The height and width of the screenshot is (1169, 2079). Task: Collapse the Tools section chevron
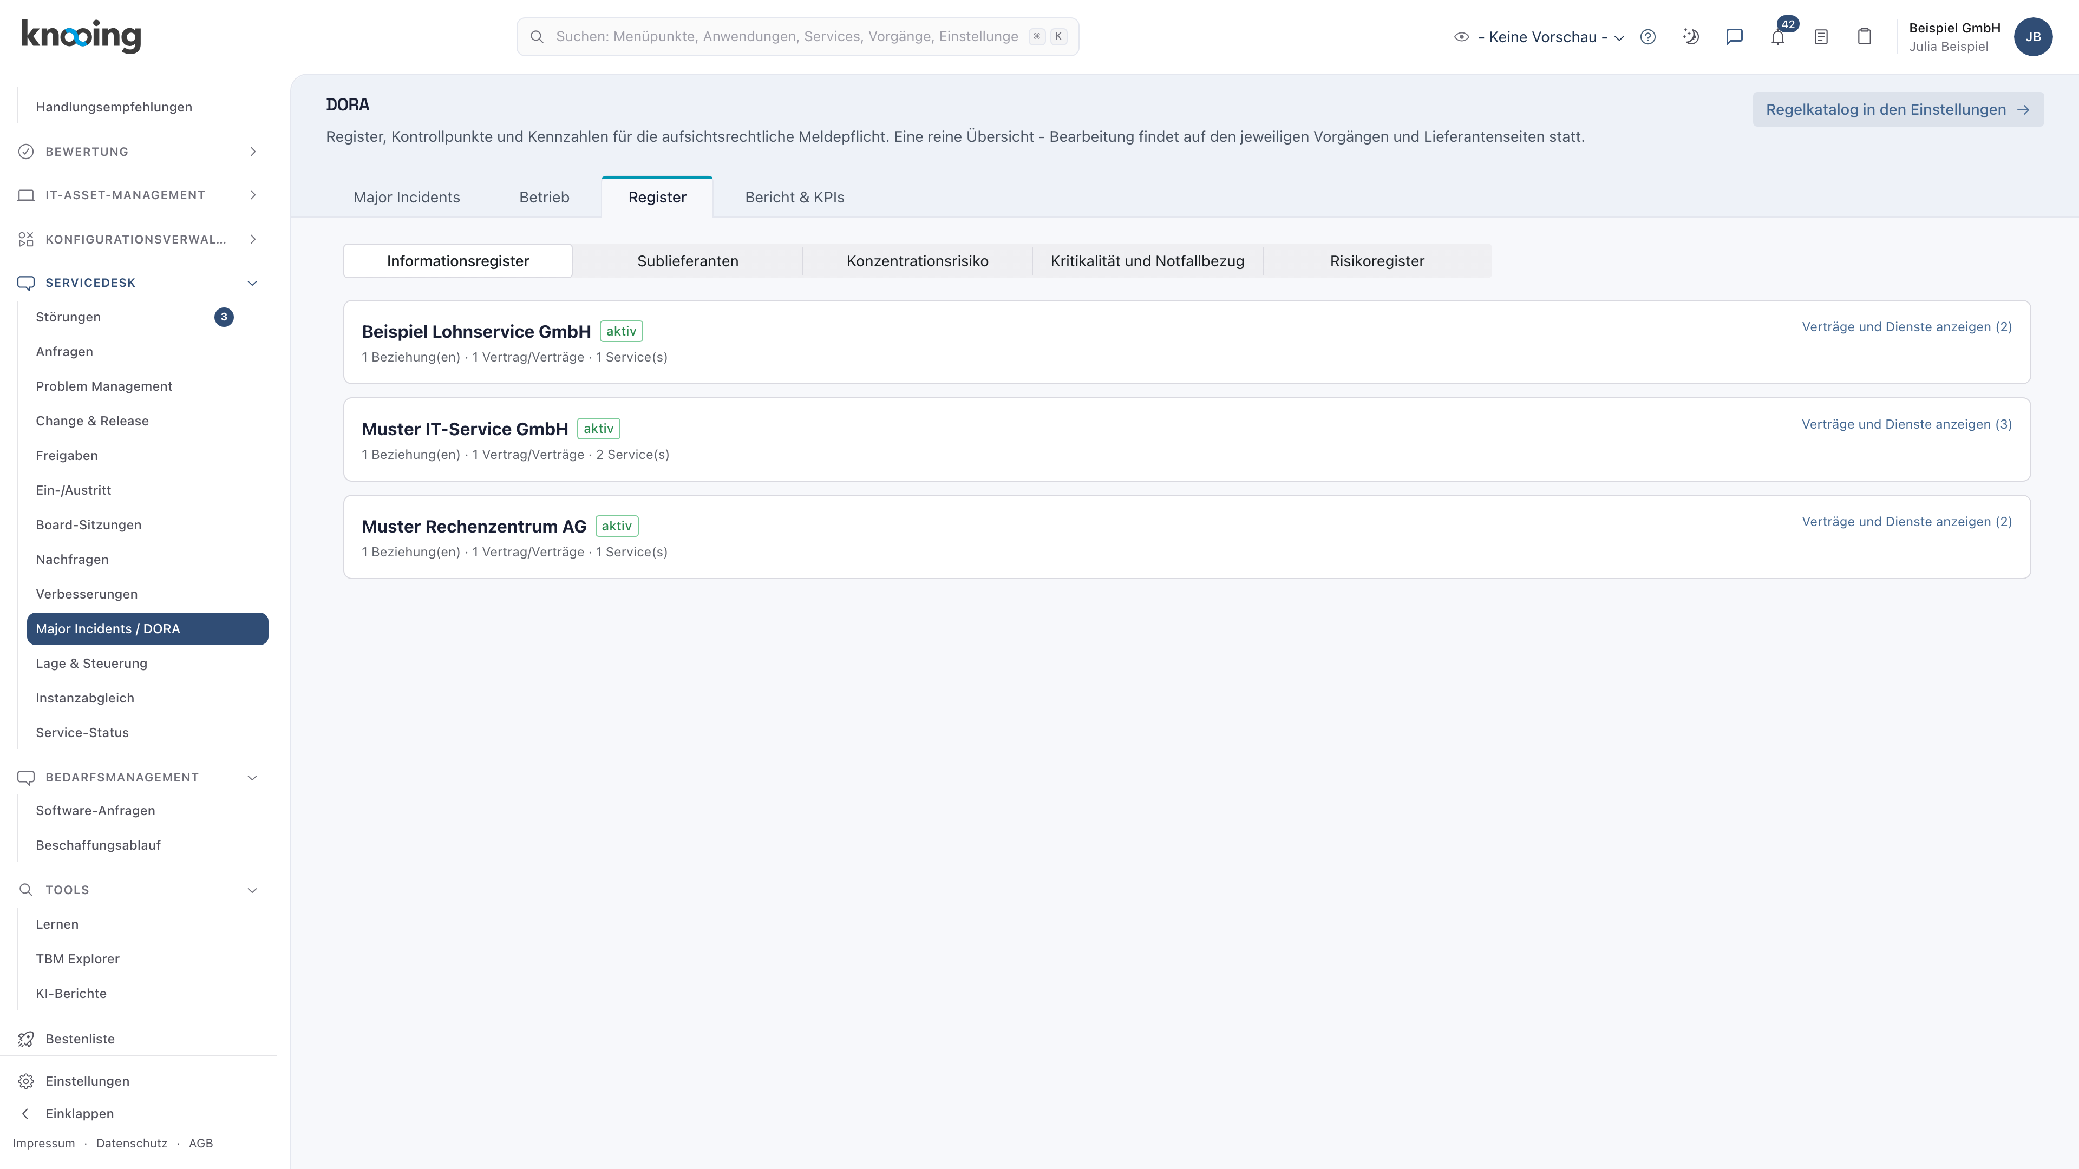(253, 890)
